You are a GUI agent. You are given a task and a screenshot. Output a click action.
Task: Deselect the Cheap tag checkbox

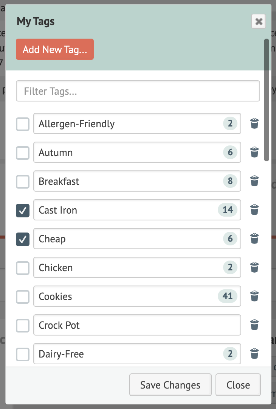pos(23,239)
